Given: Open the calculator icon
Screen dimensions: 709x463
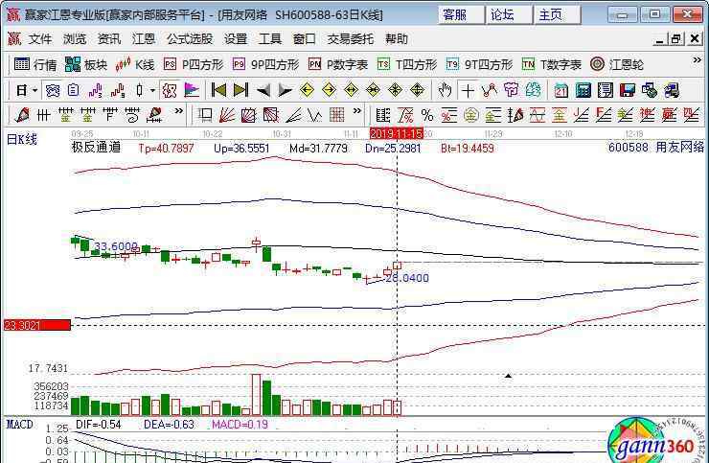Looking at the screenshot, I should [x=583, y=90].
